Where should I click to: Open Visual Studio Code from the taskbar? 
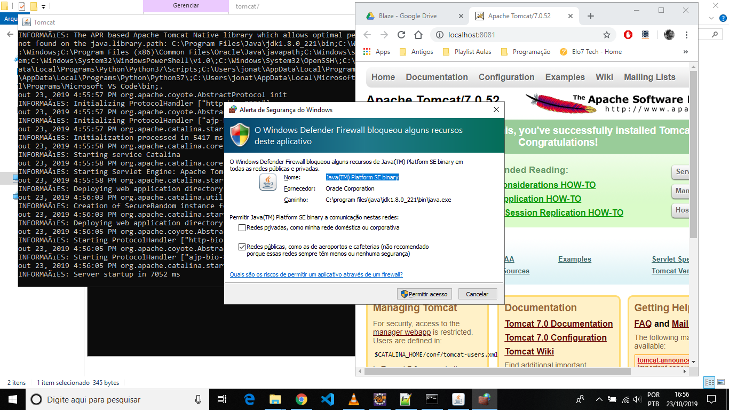coord(328,399)
